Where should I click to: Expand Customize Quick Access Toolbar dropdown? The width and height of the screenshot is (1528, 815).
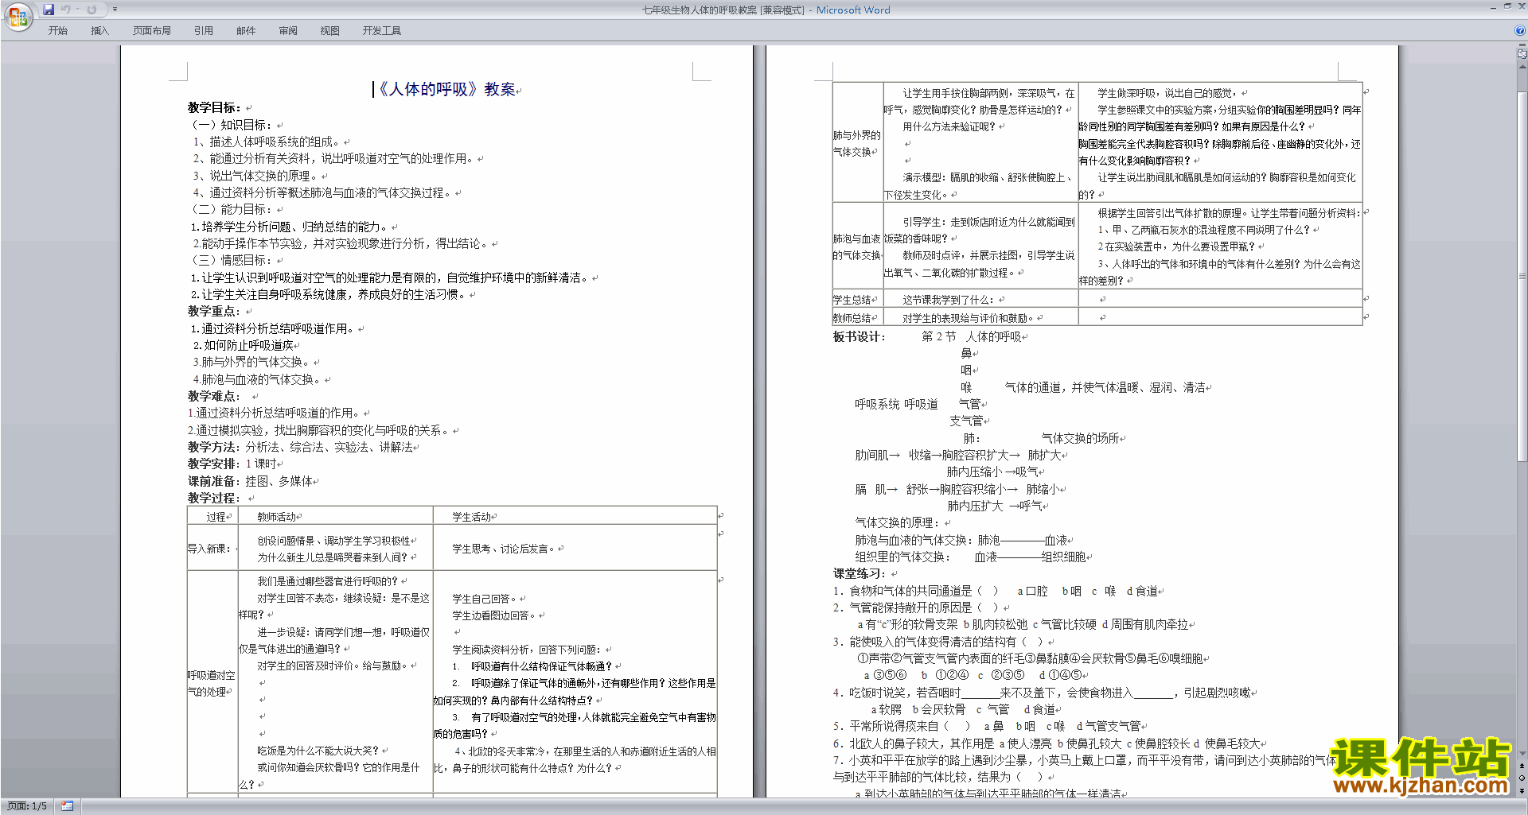(115, 10)
